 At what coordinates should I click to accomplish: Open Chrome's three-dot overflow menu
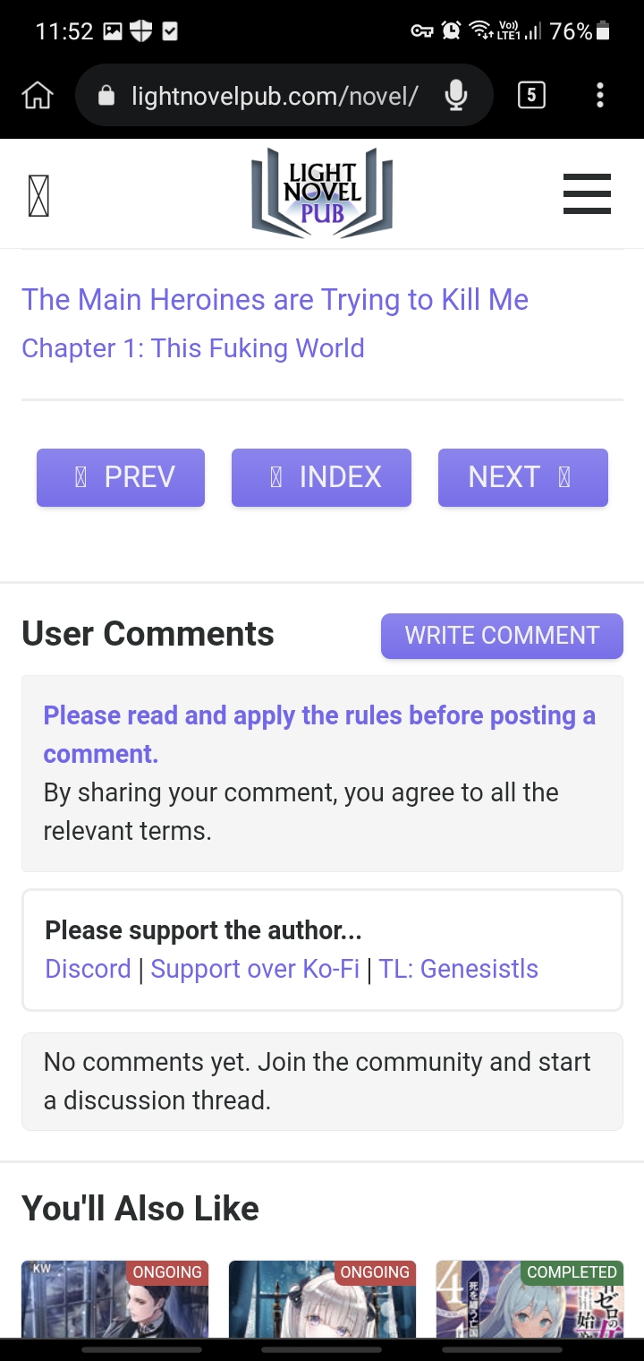[x=599, y=94]
